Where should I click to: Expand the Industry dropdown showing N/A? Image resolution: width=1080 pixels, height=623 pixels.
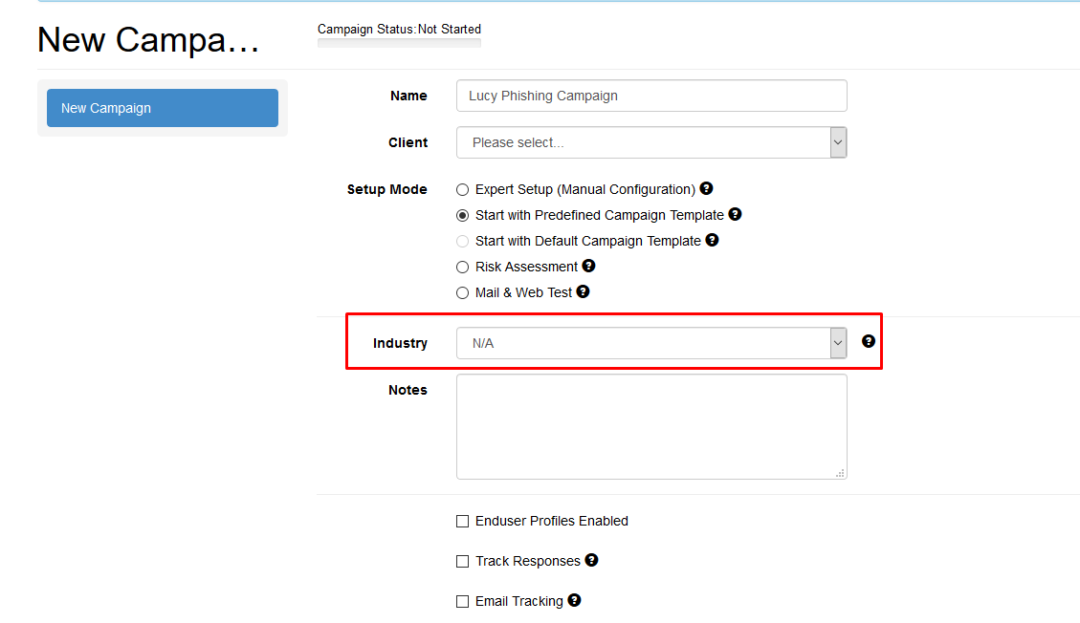(x=651, y=343)
